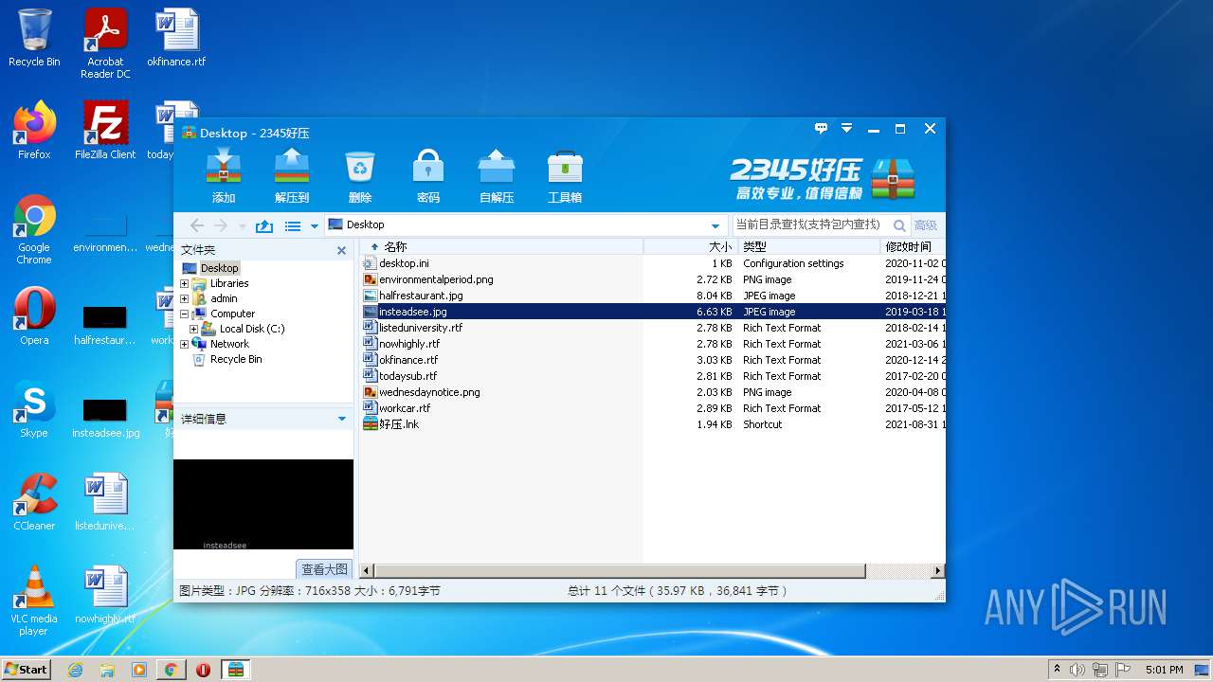The height and width of the screenshot is (682, 1213).
Task: Go forward using the right arrow
Action: [221, 225]
